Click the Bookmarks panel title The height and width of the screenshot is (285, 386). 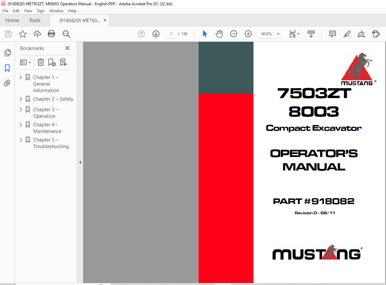[x=32, y=48]
